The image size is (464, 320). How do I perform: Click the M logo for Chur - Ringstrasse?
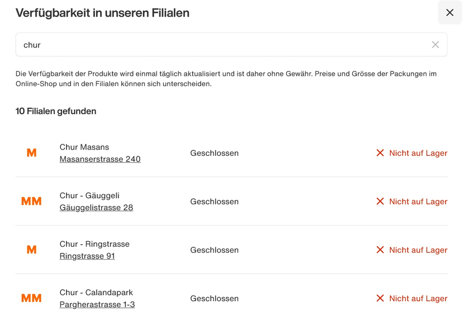coord(31,250)
